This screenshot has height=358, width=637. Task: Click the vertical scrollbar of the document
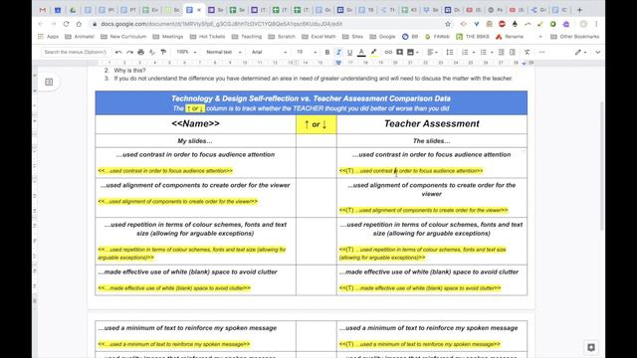pyautogui.click(x=602, y=166)
